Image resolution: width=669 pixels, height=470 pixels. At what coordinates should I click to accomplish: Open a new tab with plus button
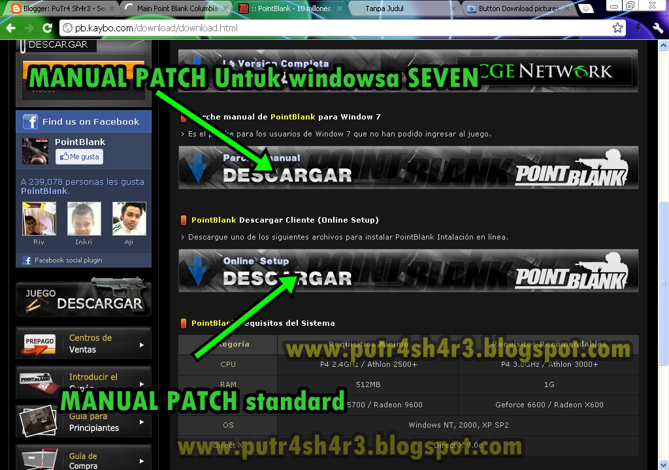(586, 8)
